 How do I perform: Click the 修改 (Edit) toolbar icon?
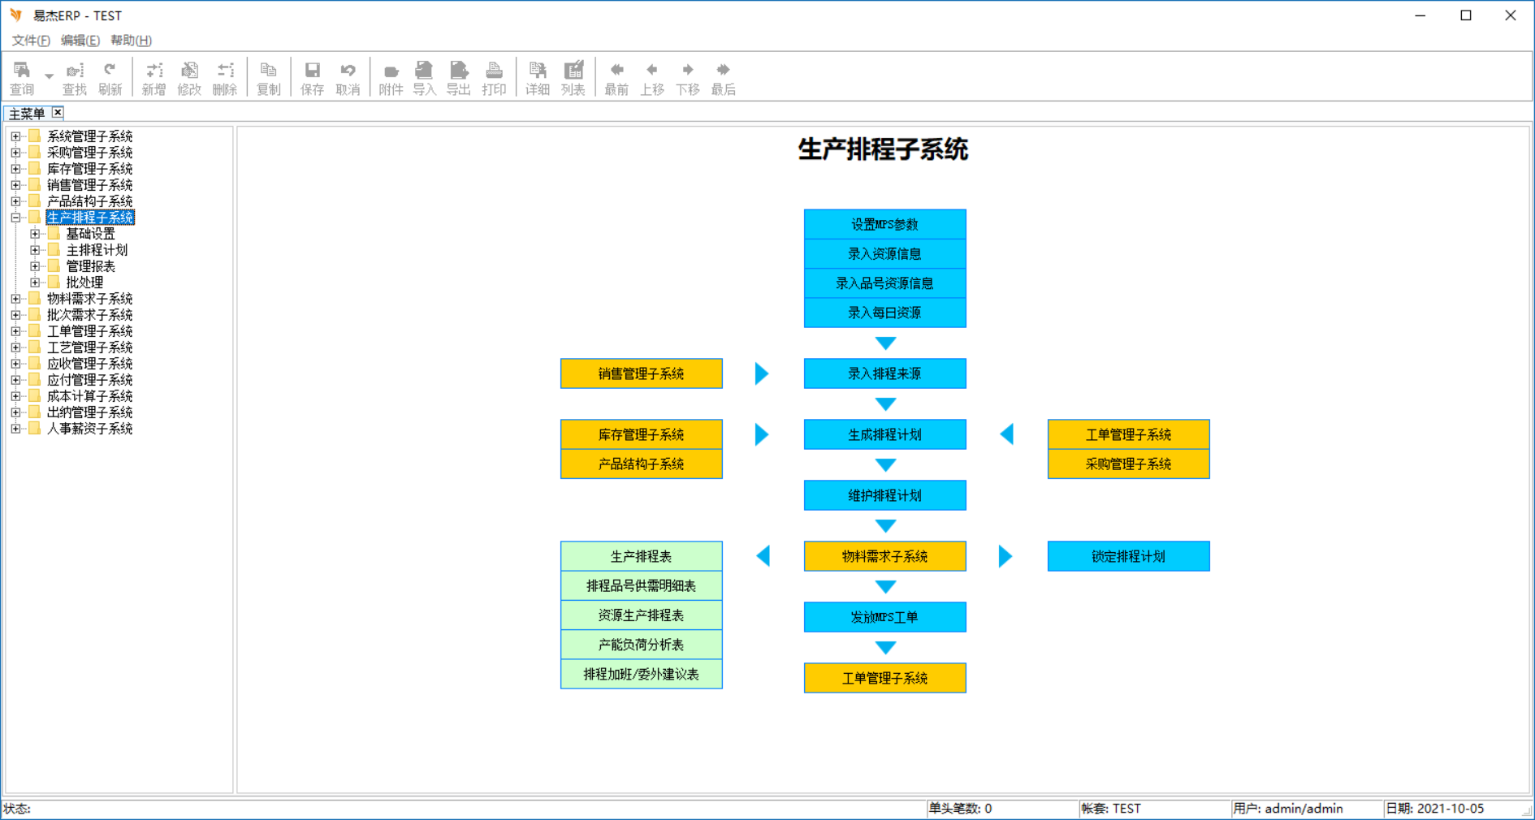point(189,78)
